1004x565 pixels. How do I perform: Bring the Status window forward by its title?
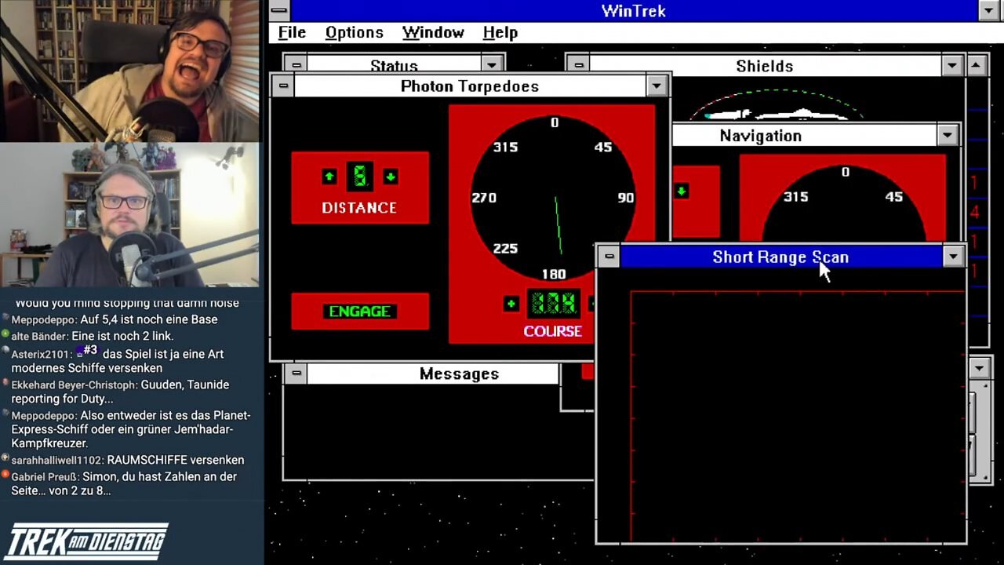[x=394, y=64]
